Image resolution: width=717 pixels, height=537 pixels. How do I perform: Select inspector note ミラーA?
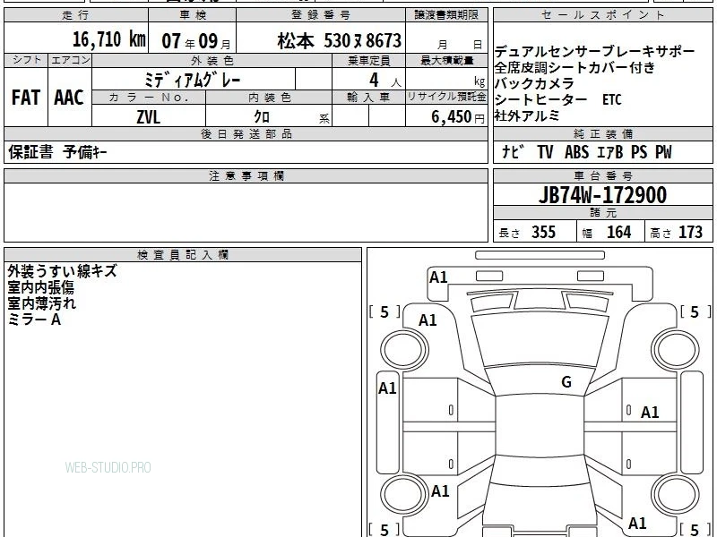click(x=34, y=320)
